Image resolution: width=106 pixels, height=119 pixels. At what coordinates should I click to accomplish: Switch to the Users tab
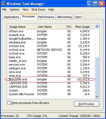coord(78,17)
